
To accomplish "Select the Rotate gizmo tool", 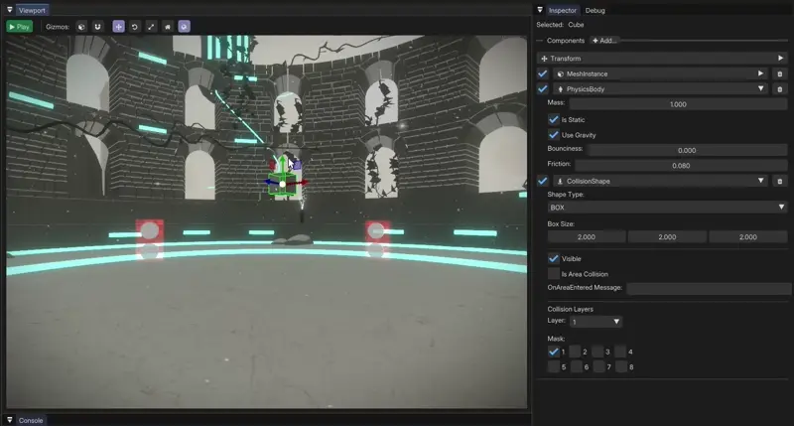I will pos(135,27).
